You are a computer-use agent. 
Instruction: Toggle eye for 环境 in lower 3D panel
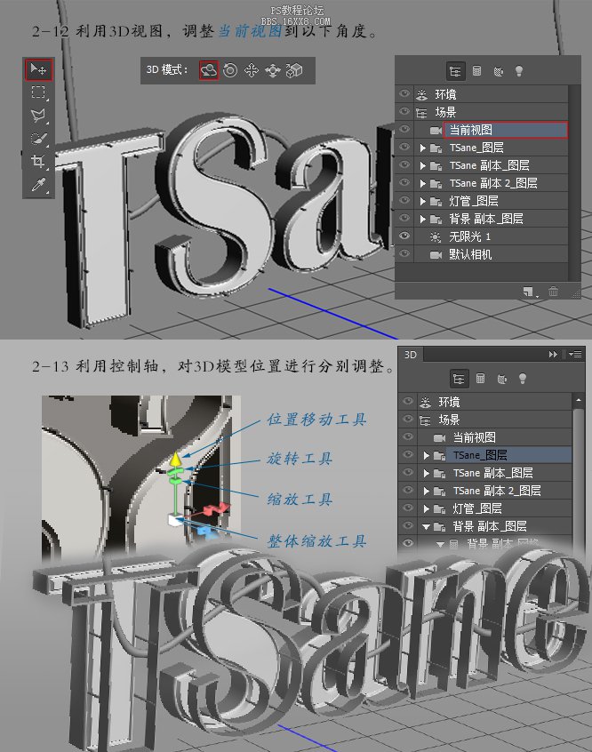click(x=408, y=402)
